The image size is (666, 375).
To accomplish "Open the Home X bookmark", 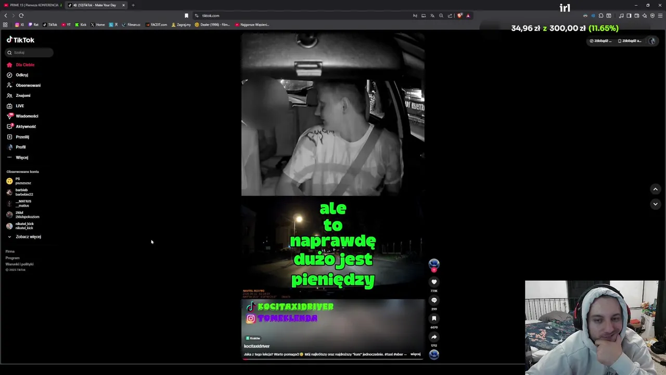I will (x=98, y=24).
